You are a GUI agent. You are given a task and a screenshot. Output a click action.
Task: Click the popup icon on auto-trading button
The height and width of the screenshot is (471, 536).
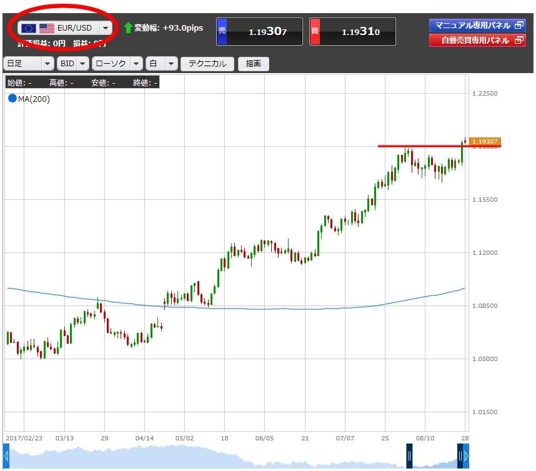click(518, 41)
